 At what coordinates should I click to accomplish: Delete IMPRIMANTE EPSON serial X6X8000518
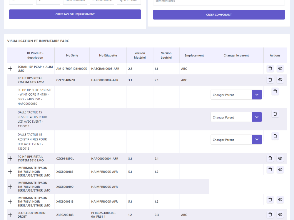pos(270,199)
